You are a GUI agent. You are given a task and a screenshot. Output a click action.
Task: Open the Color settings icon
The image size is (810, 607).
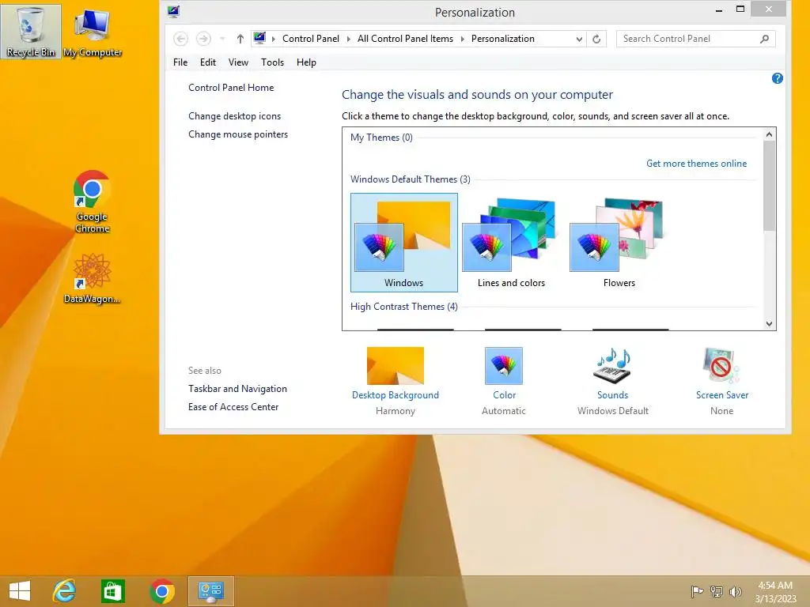[x=504, y=366]
